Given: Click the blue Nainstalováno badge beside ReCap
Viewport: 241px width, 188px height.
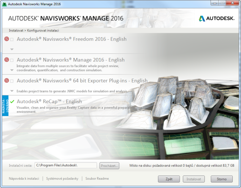Looking at the screenshot, I should (x=4, y=106).
